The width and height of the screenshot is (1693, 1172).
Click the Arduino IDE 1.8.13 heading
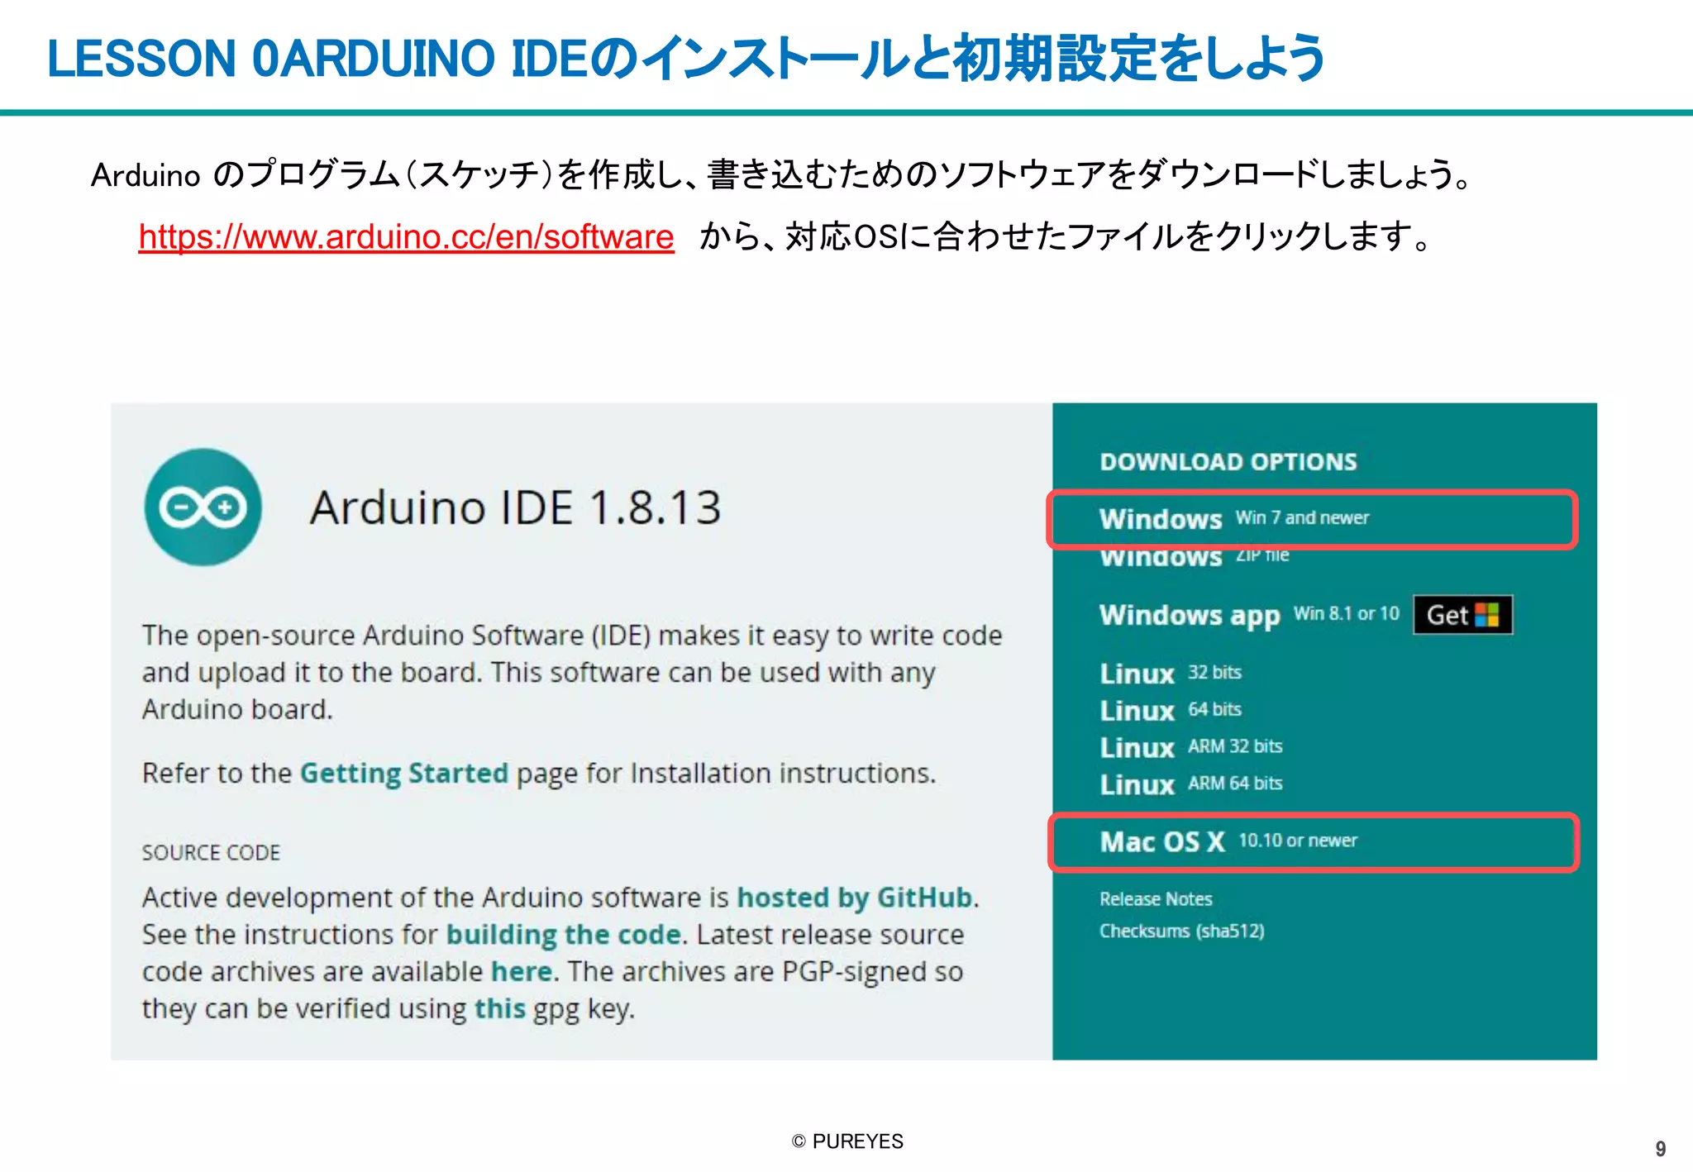click(515, 507)
